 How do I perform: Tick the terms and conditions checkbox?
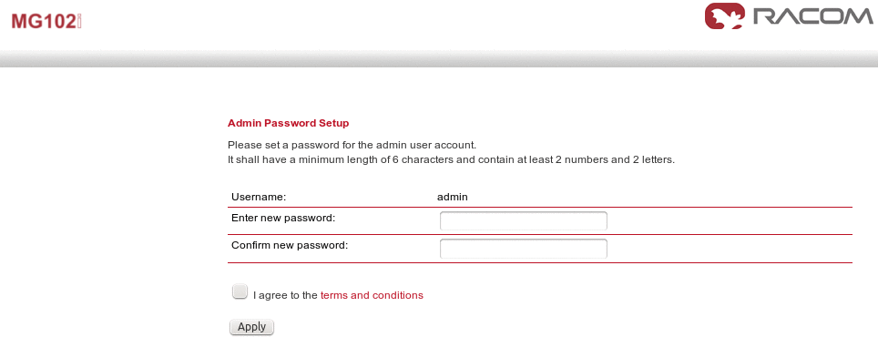[x=240, y=291]
